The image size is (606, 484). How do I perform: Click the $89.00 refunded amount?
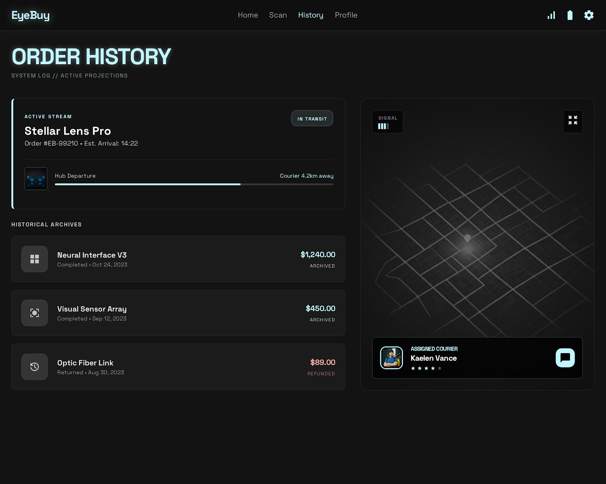(323, 362)
